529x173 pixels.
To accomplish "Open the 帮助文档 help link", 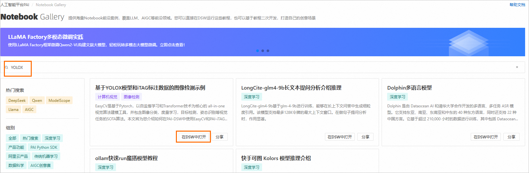I will (517, 5).
